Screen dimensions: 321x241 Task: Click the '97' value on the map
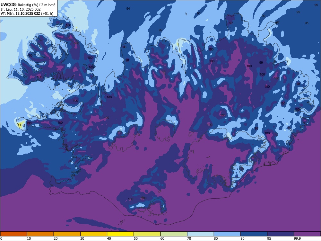coord(231,23)
